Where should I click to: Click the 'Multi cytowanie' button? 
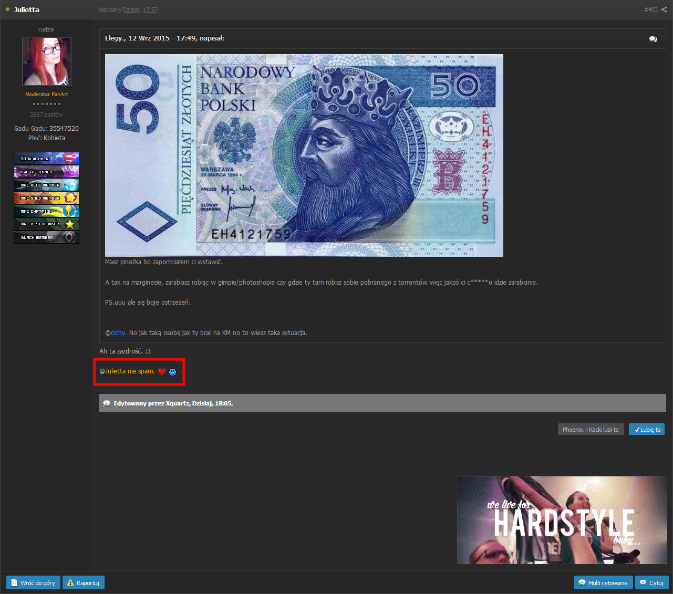[603, 582]
